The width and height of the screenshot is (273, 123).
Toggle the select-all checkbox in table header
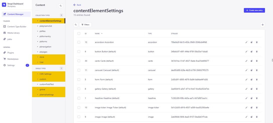tap(79, 33)
